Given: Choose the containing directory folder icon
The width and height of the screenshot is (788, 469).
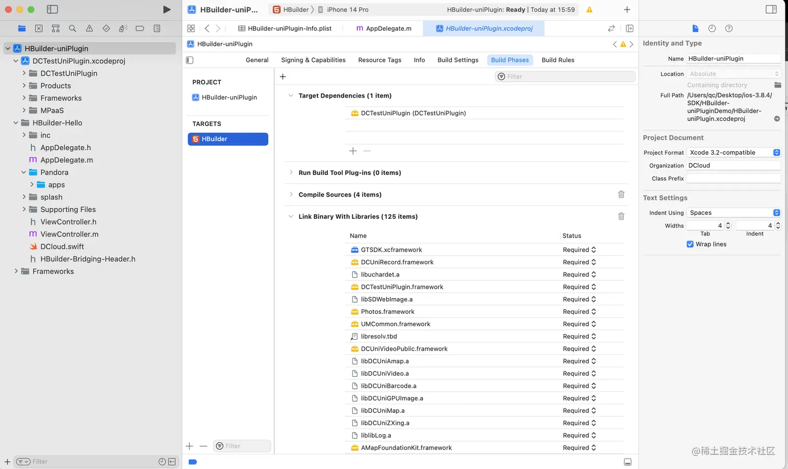Looking at the screenshot, I should pyautogui.click(x=778, y=85).
